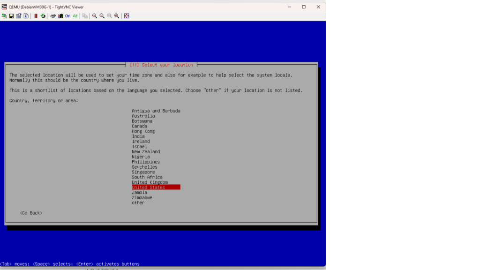Choose Canada from the location list
This screenshot has width=480, height=270.
[139, 126]
